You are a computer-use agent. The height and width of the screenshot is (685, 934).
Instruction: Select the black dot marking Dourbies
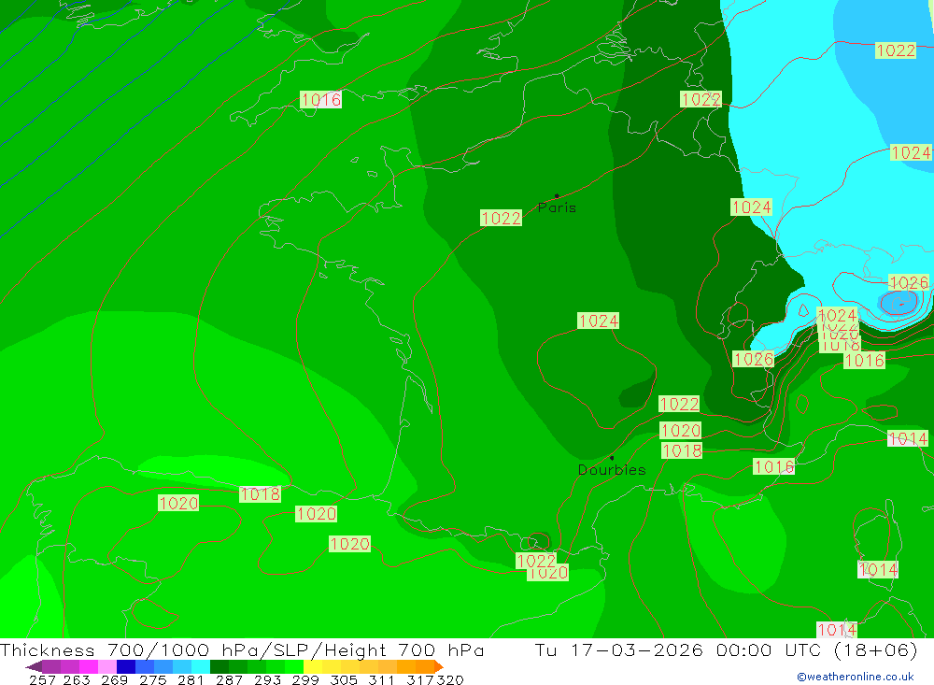(x=612, y=458)
